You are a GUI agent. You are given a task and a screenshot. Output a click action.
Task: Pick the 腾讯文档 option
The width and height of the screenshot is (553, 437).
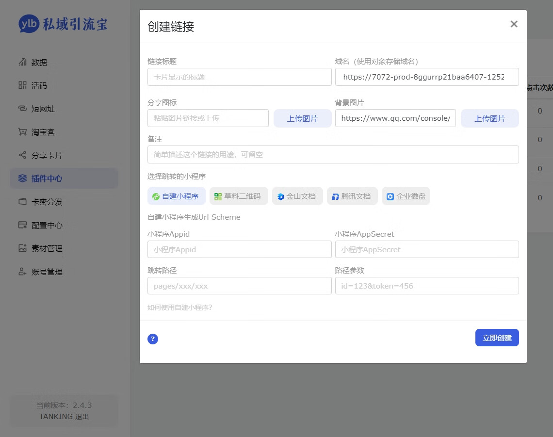352,196
